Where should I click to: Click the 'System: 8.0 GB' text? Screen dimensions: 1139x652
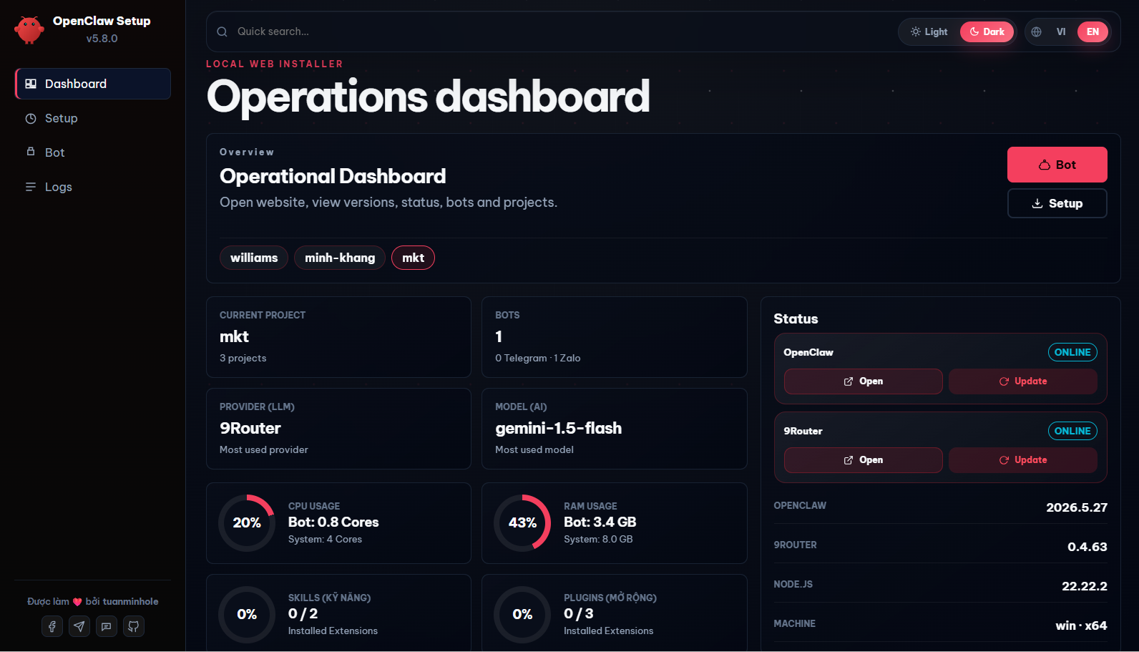click(598, 539)
